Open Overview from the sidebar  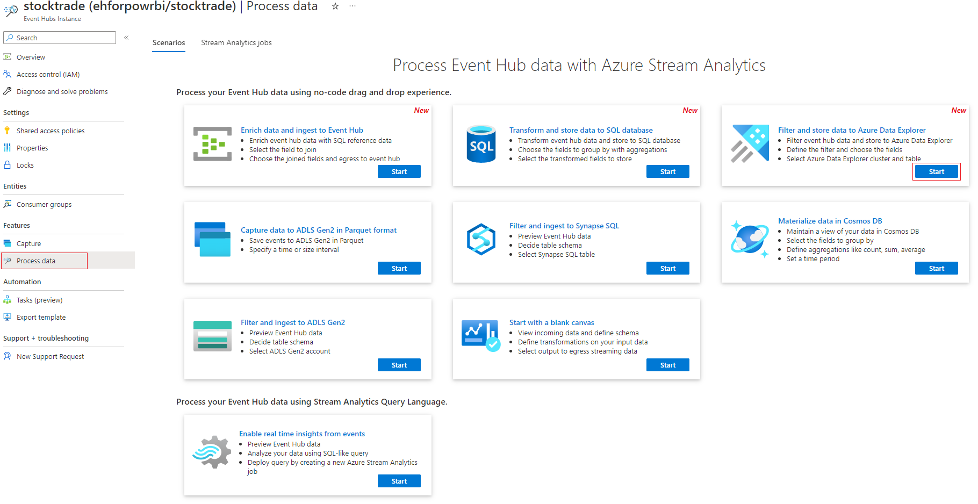pos(31,57)
